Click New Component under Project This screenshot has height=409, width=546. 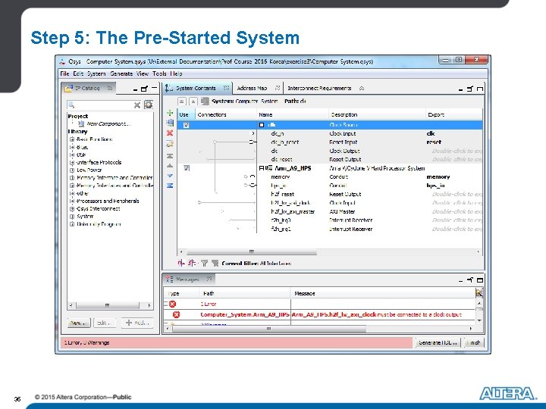[108, 123]
